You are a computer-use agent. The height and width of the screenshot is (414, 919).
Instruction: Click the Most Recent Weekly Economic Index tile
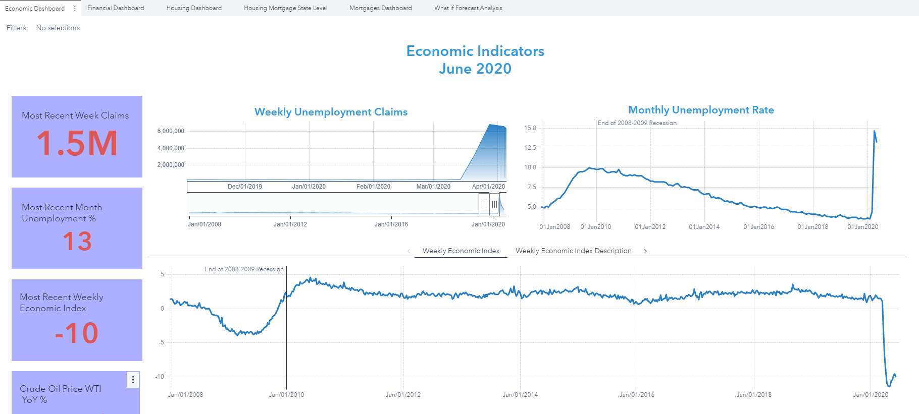click(77, 320)
